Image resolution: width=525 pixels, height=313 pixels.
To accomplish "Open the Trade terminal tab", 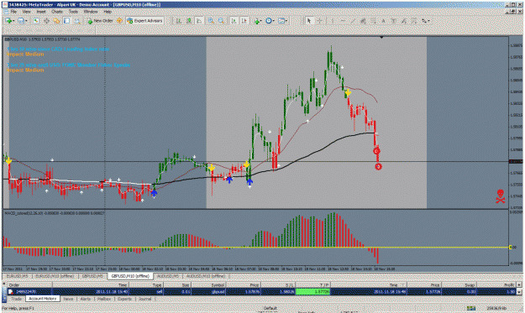I will 17,299.
